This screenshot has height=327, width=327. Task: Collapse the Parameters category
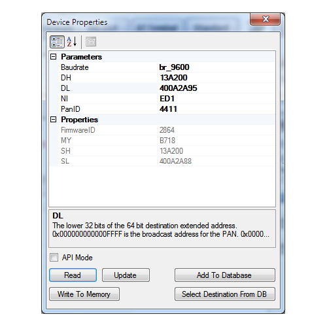pos(54,57)
